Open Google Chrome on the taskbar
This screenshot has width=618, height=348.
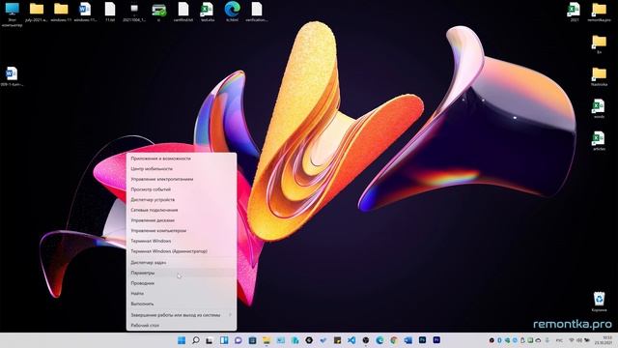point(394,340)
